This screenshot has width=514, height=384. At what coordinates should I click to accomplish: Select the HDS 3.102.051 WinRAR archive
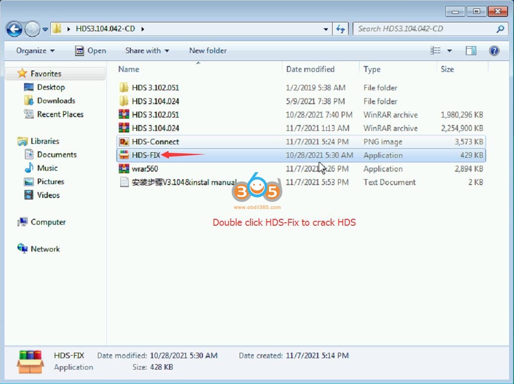coord(301,115)
